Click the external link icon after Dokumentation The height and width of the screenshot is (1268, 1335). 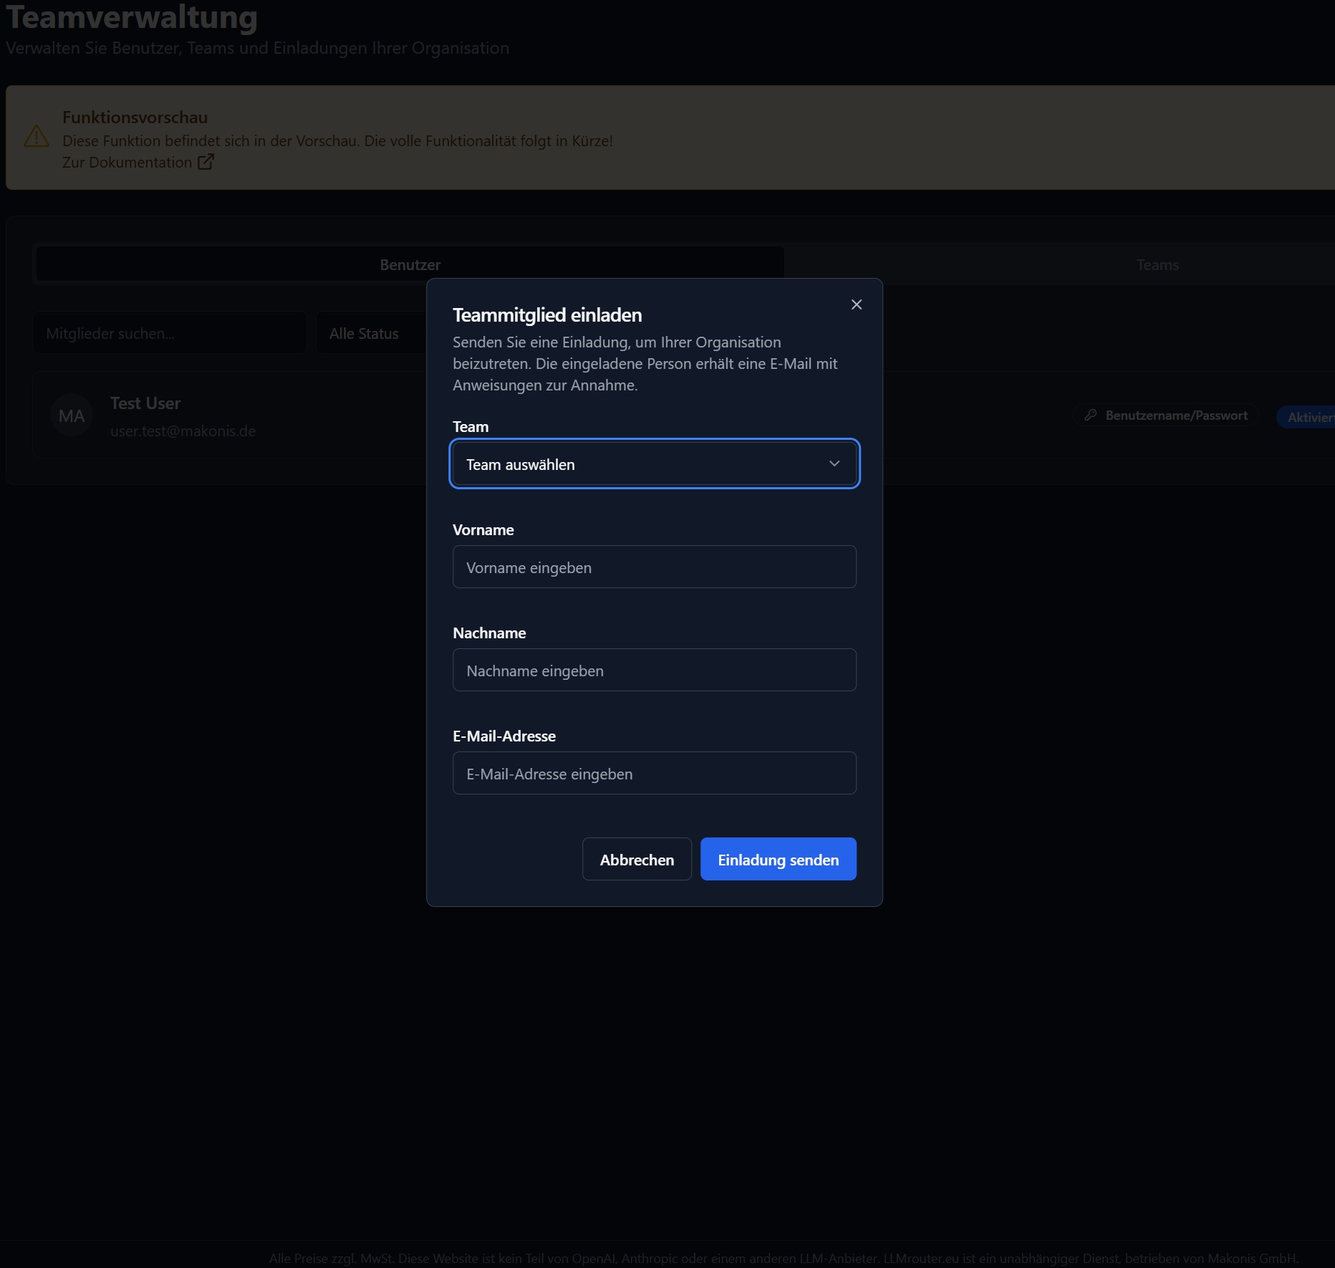coord(206,162)
